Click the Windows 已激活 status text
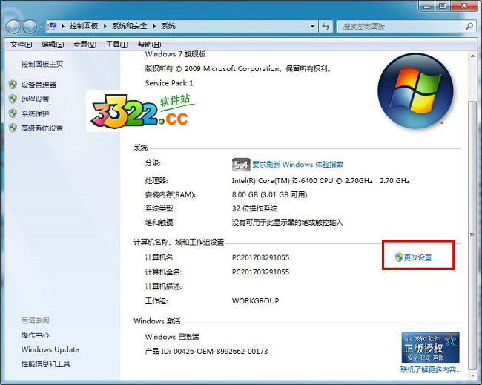482x385 pixels. pos(172,337)
